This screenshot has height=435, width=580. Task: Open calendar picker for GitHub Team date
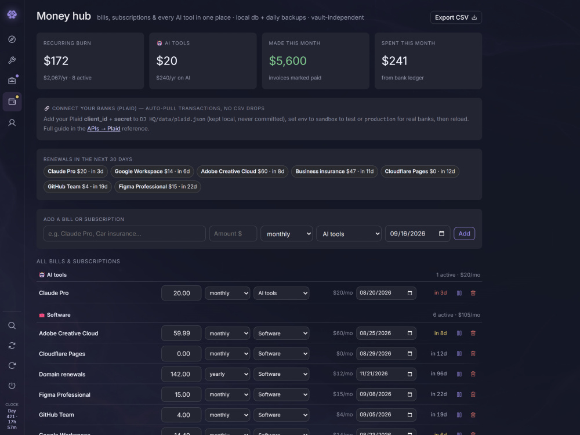410,415
